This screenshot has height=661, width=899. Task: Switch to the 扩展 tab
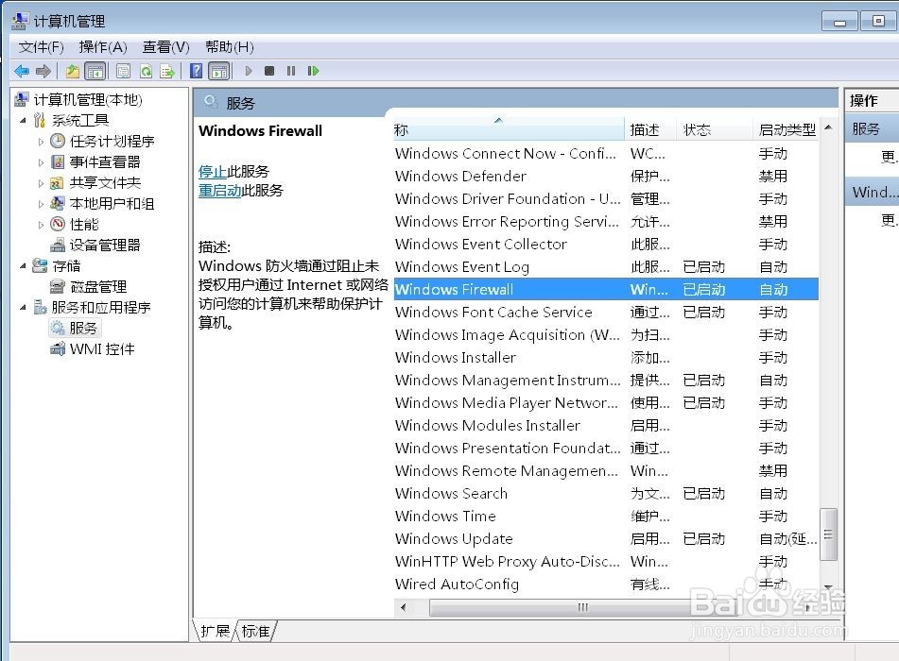[x=215, y=631]
